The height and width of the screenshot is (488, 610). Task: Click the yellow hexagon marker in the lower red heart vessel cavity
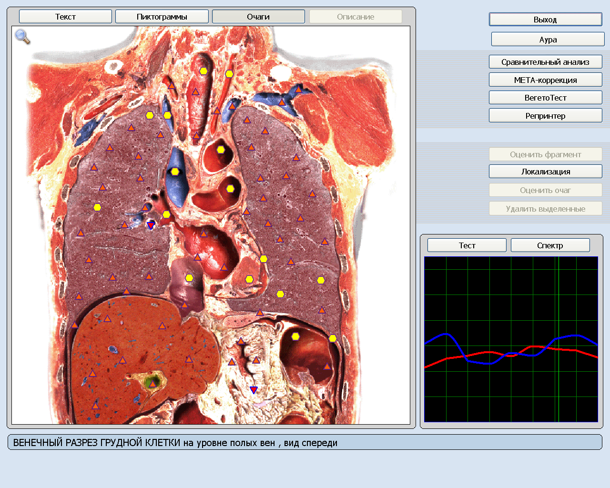(230, 189)
